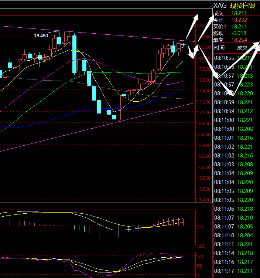Viewport: 260px width, 278px height.
Task: Click the 17.400 price axis label
Action: 204,91
